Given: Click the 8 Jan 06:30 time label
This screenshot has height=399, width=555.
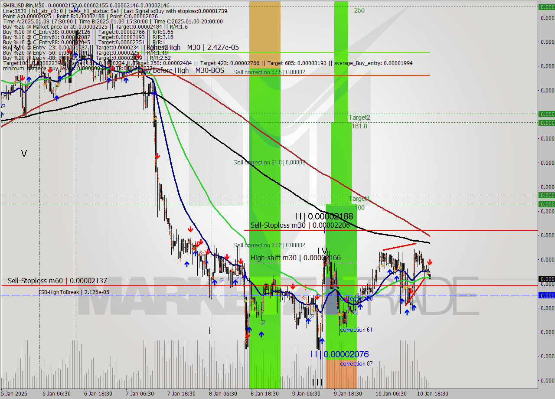Looking at the screenshot, I should (x=223, y=393).
